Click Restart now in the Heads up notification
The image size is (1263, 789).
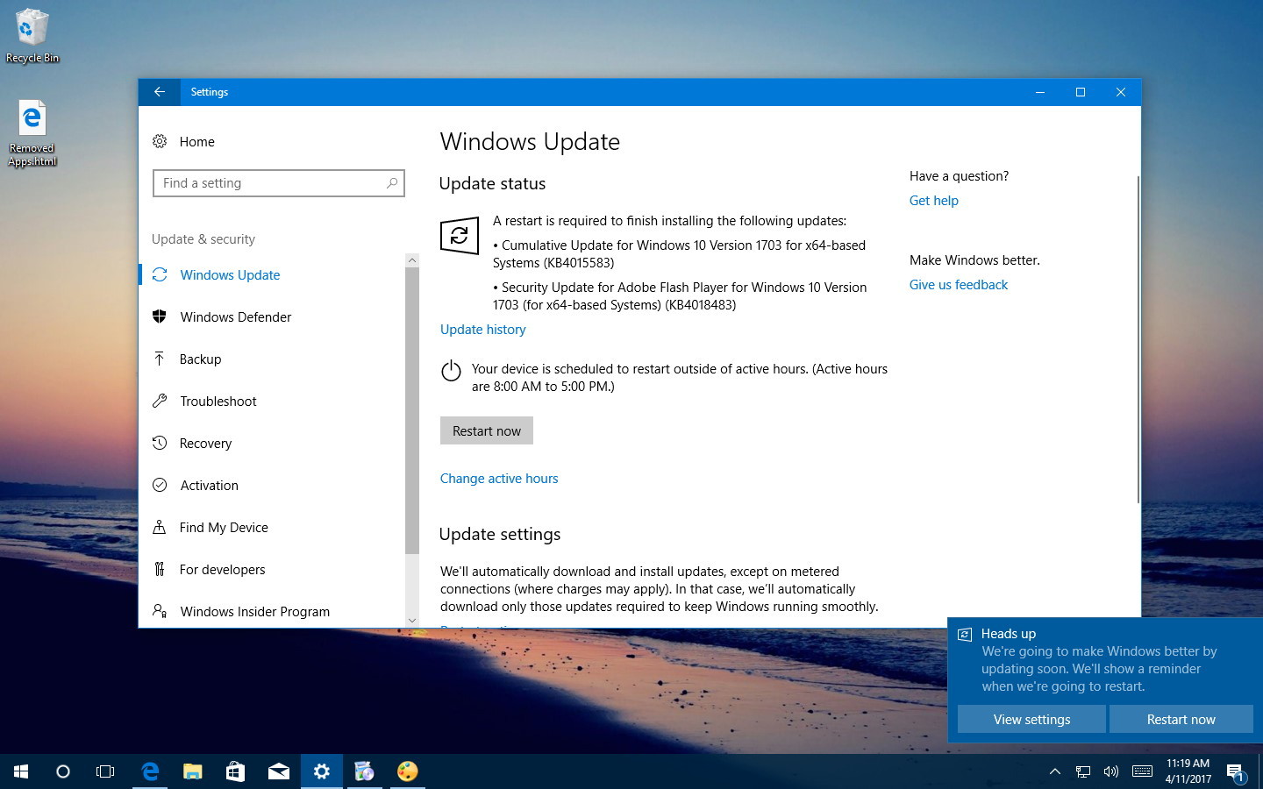pos(1181,719)
